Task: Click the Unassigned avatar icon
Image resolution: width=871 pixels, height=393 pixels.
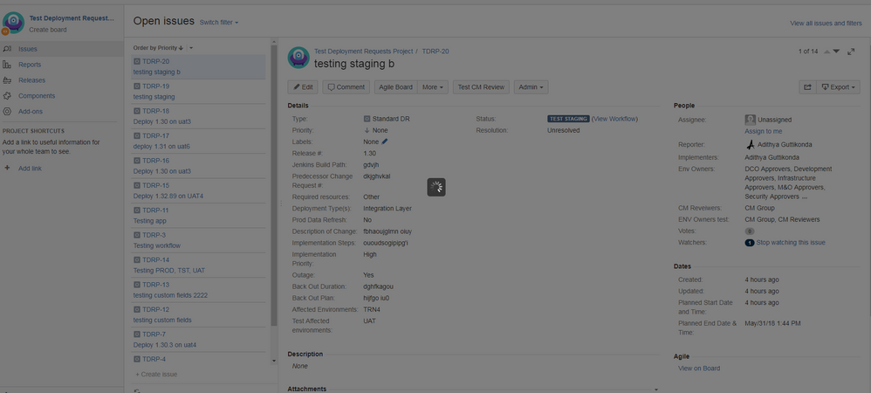Action: [750, 120]
